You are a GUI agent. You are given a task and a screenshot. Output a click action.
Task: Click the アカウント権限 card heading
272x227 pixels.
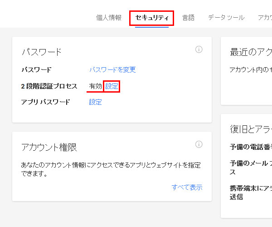[x=49, y=147]
